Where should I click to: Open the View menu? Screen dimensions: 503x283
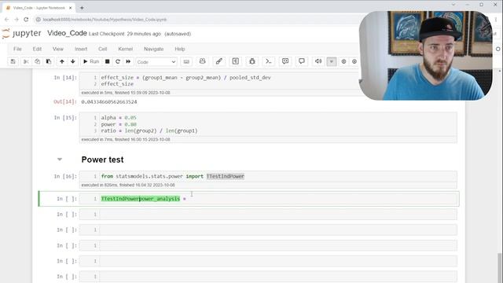point(58,49)
